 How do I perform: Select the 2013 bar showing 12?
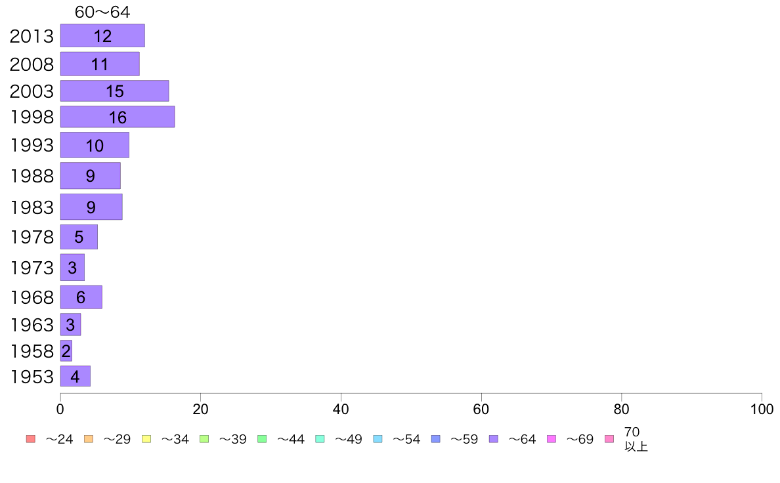point(102,36)
